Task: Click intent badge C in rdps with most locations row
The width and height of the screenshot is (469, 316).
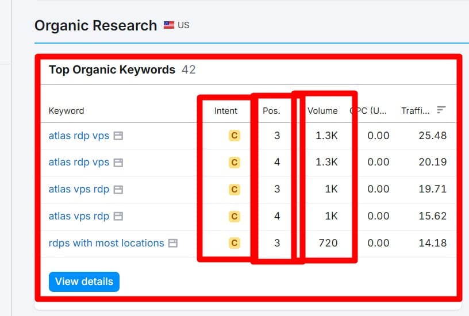Action: click(x=234, y=243)
